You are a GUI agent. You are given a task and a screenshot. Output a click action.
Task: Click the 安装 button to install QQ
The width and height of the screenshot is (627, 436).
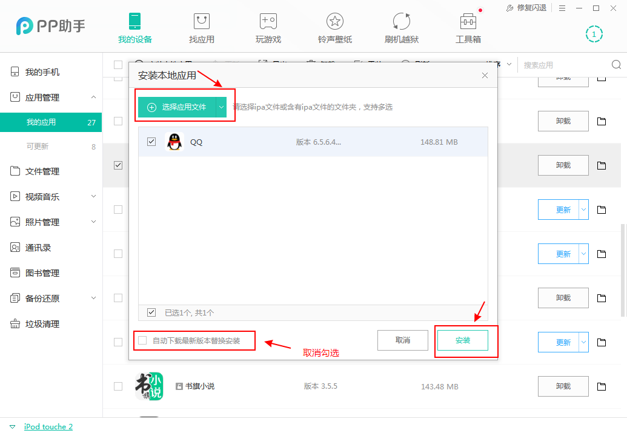pyautogui.click(x=462, y=340)
